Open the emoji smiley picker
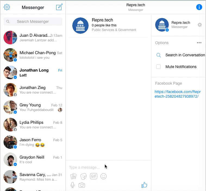Viewport: 206px width, 191px height. click(x=104, y=176)
